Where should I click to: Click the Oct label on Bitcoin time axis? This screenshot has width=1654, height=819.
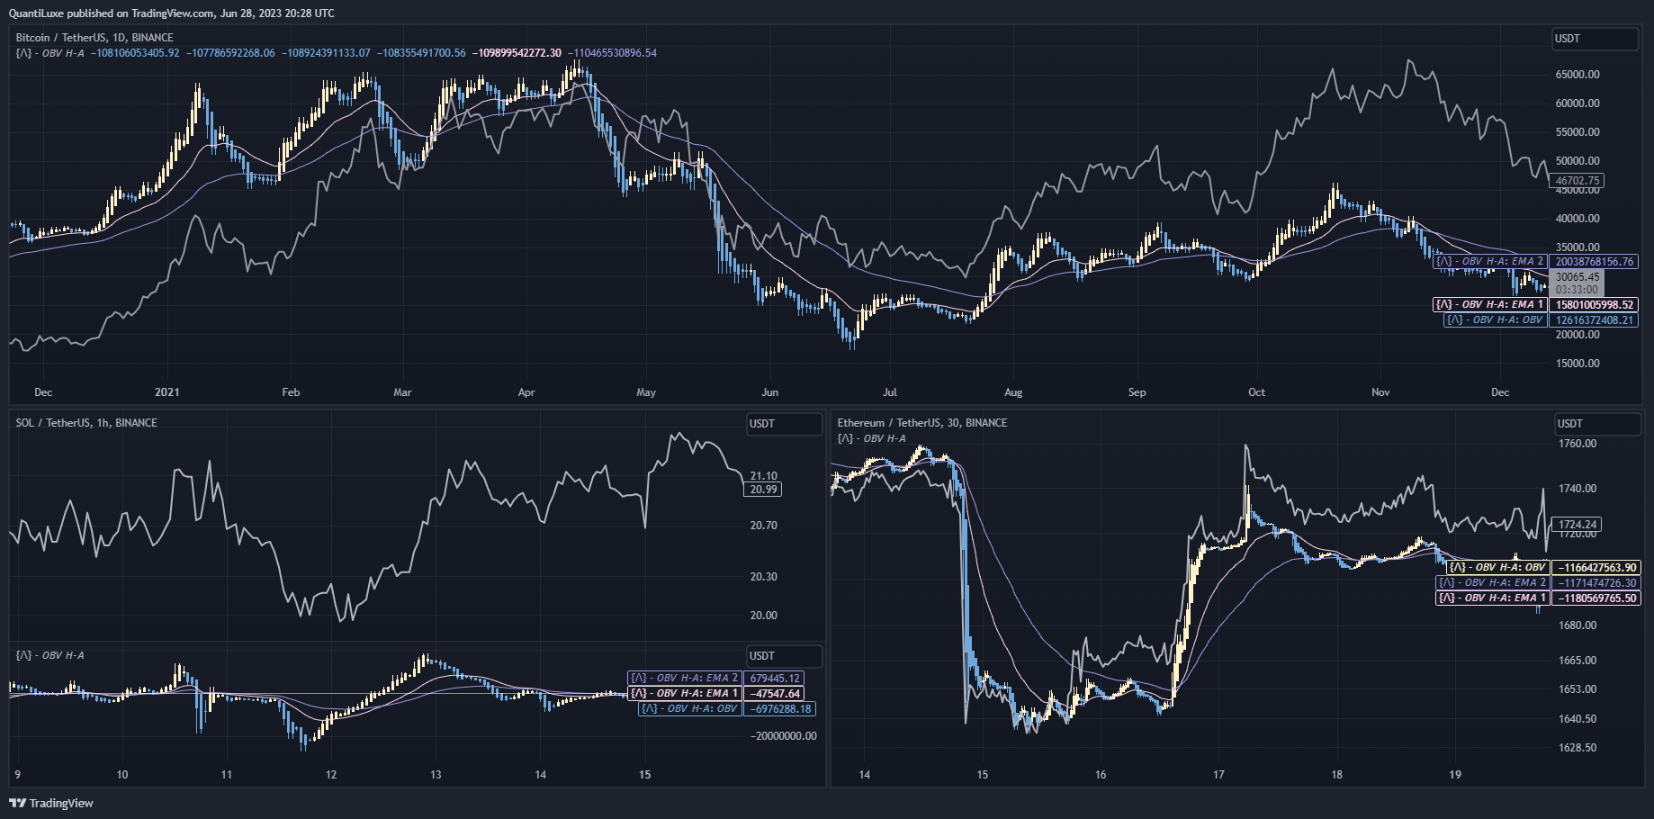[1256, 392]
